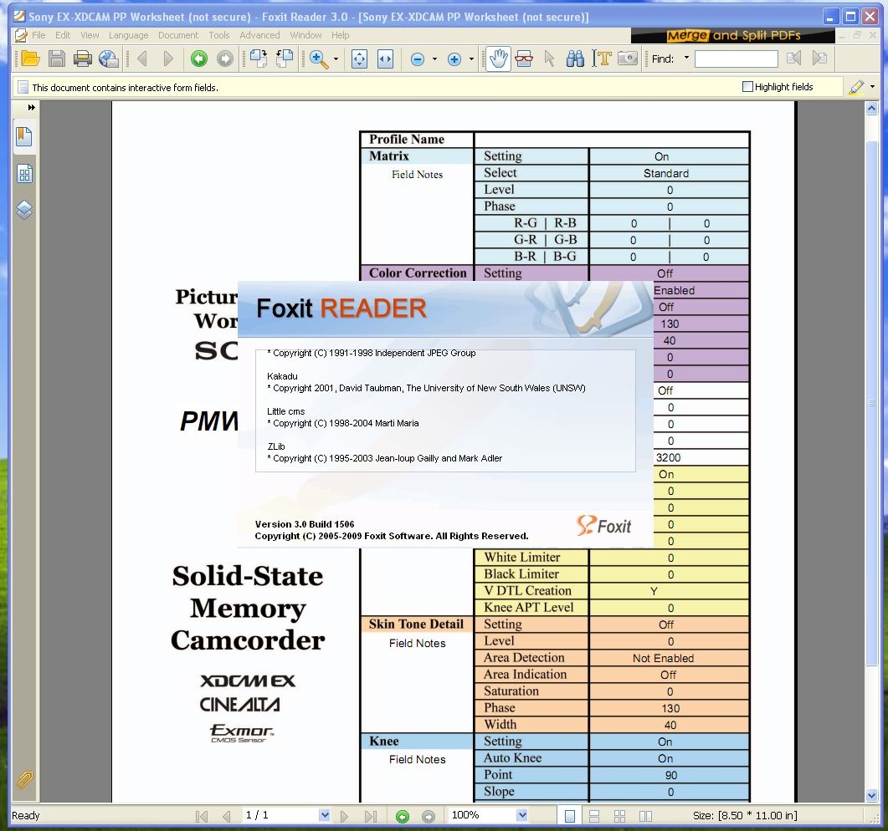Click the Merge and Split PDFs banner

(733, 36)
